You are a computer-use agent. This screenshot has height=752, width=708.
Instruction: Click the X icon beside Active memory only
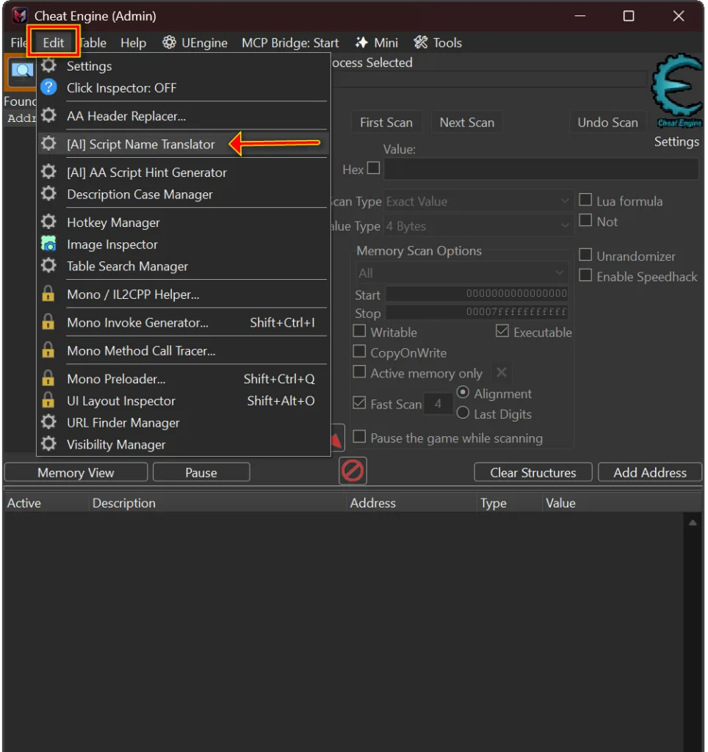point(502,372)
